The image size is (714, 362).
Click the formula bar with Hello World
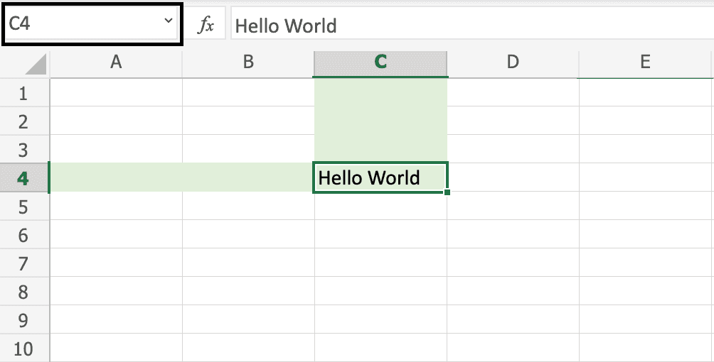click(469, 26)
